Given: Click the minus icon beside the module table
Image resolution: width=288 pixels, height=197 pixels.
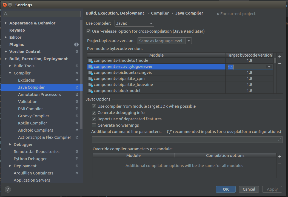Looking at the screenshot, I should coord(280,64).
